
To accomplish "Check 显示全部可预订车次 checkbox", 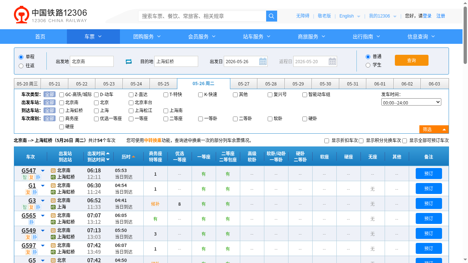I will pyautogui.click(x=404, y=141).
